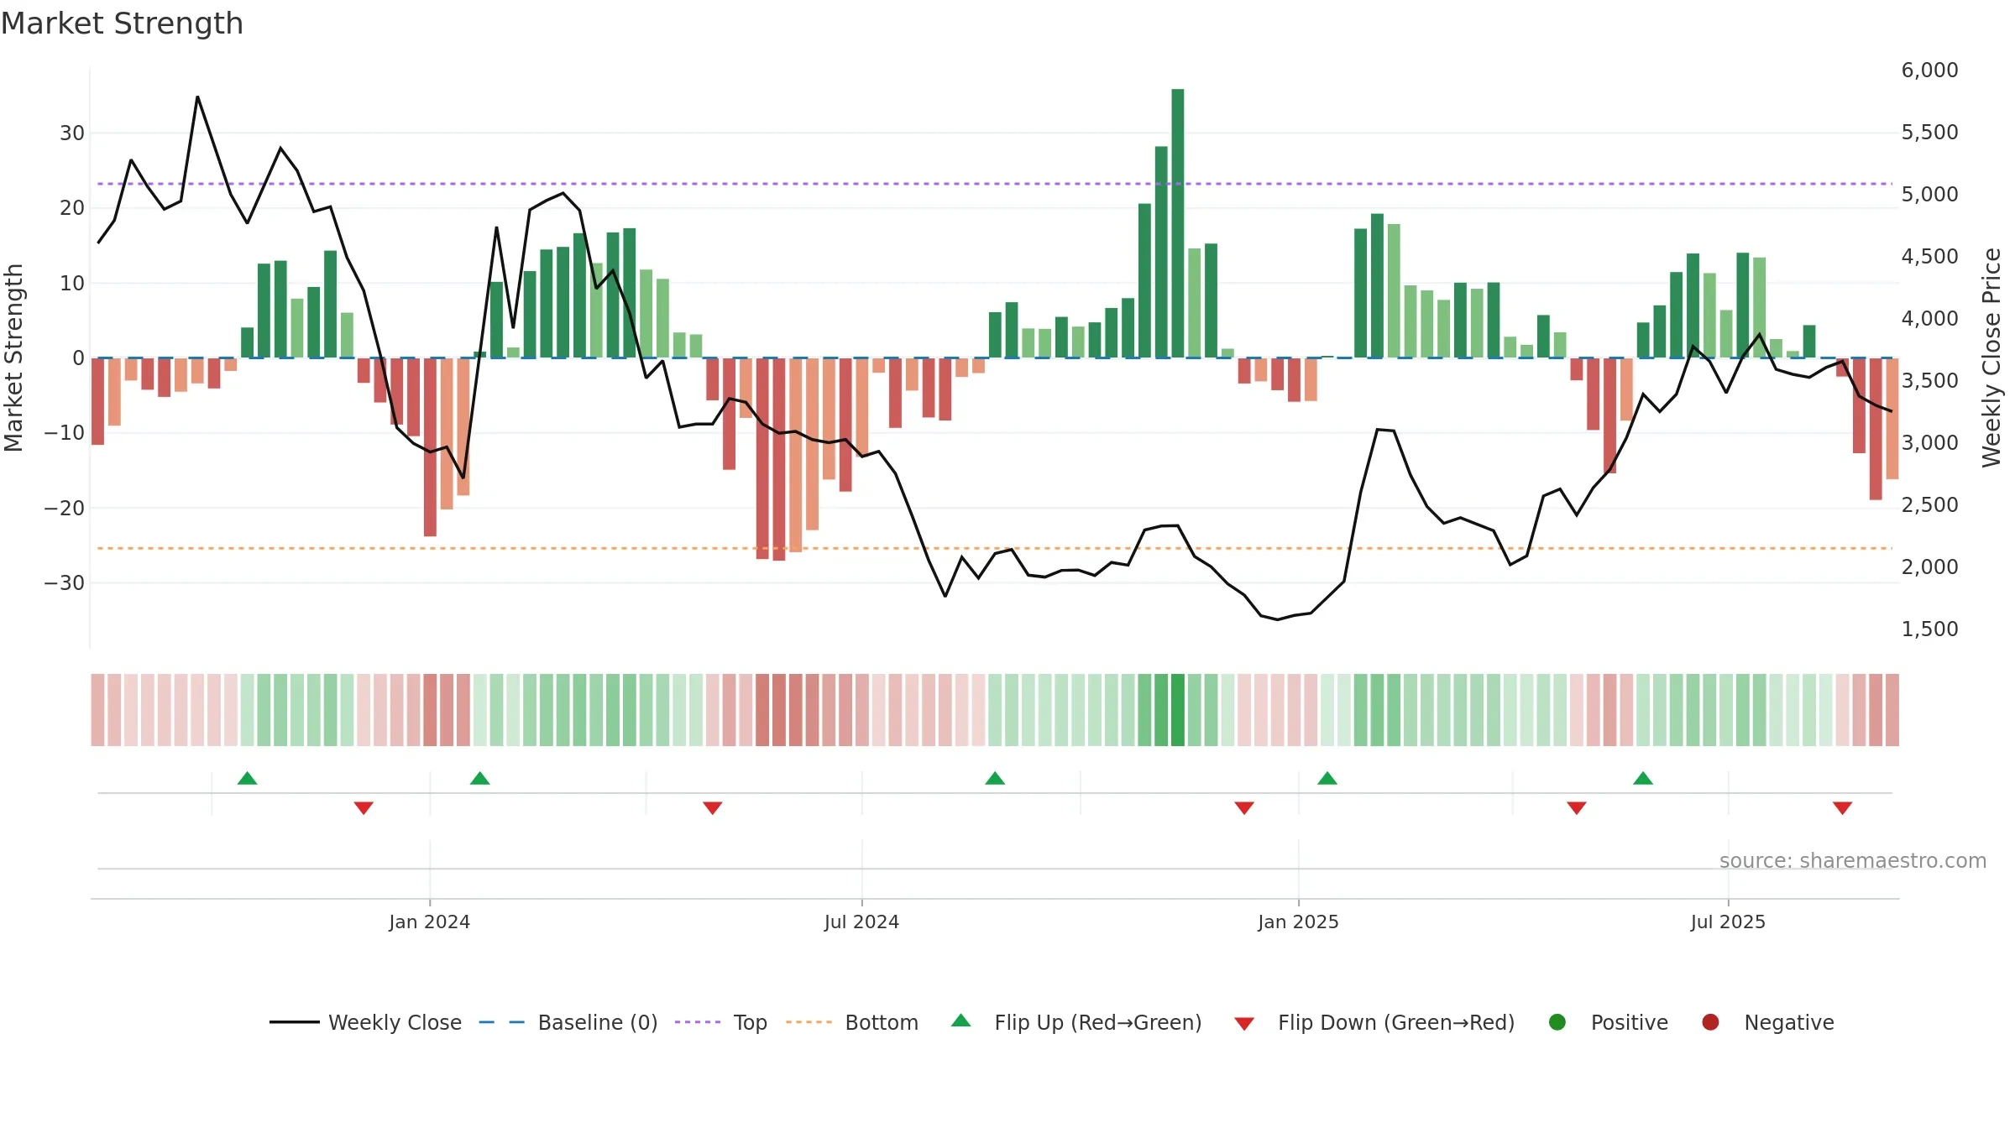Click the 2,000 price axis tick
Image resolution: width=2015 pixels, height=1133 pixels.
click(1929, 566)
